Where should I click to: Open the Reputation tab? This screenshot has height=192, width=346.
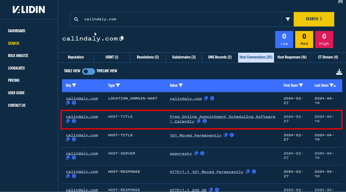(76, 57)
